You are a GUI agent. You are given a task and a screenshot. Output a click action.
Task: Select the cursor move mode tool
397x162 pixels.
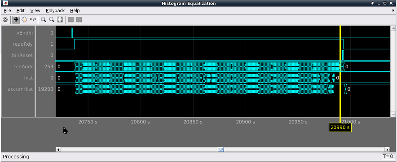coord(16,19)
